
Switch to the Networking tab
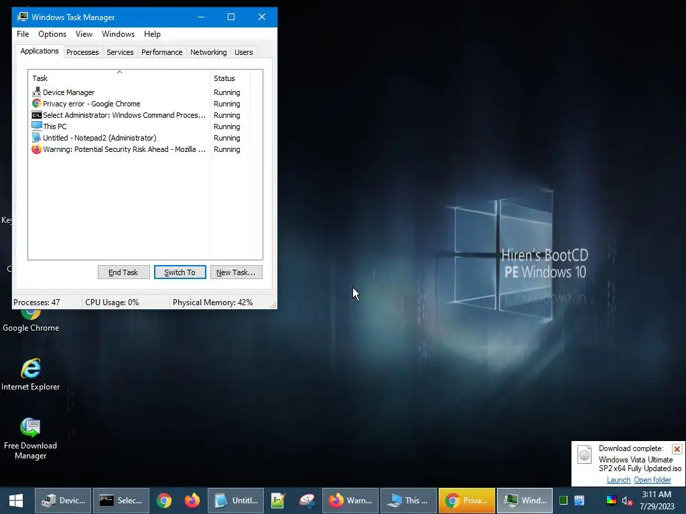[208, 52]
